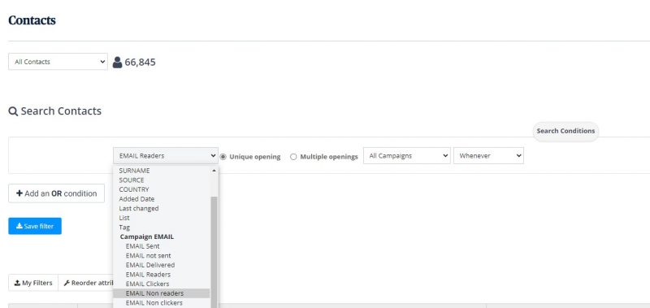Open the EMAIL Readers condition dropdown
This screenshot has height=308, width=650.
[166, 156]
